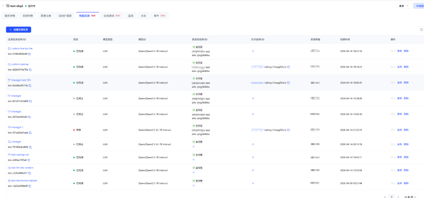Click 删除 in the custom-line-by-line row
The height and width of the screenshot is (198, 424).
pos(406,51)
